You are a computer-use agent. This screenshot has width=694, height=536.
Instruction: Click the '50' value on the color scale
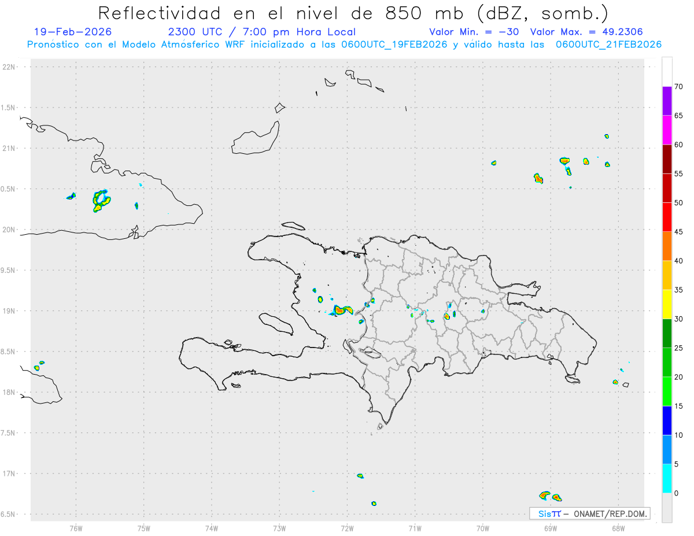tap(679, 203)
